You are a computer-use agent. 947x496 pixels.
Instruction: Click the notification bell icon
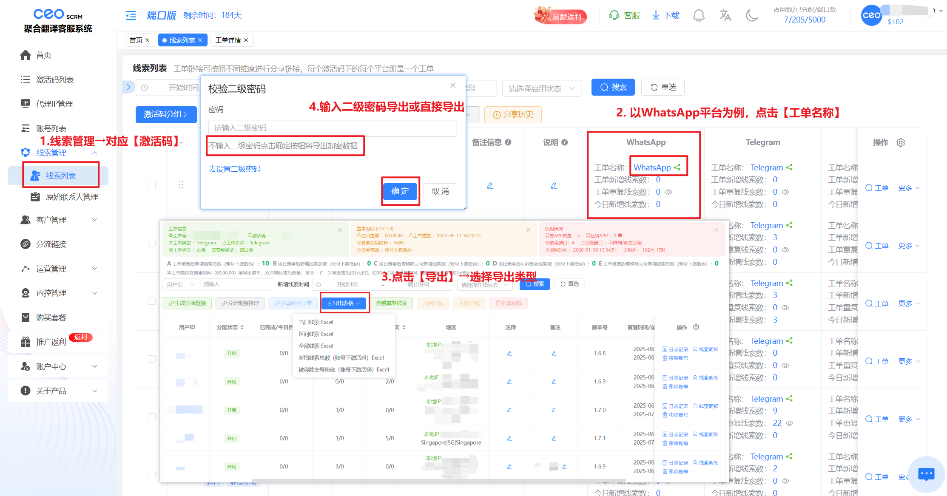[x=699, y=16]
